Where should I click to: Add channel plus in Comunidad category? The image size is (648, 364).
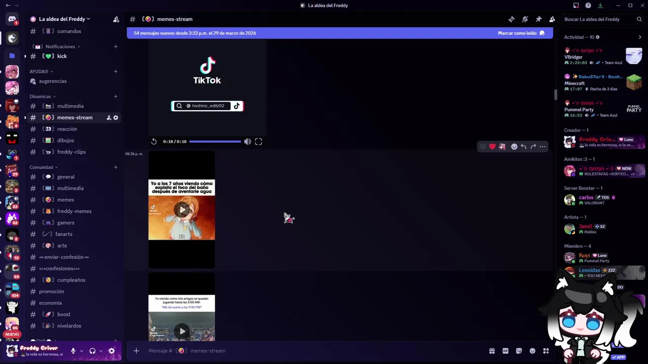[x=115, y=167]
